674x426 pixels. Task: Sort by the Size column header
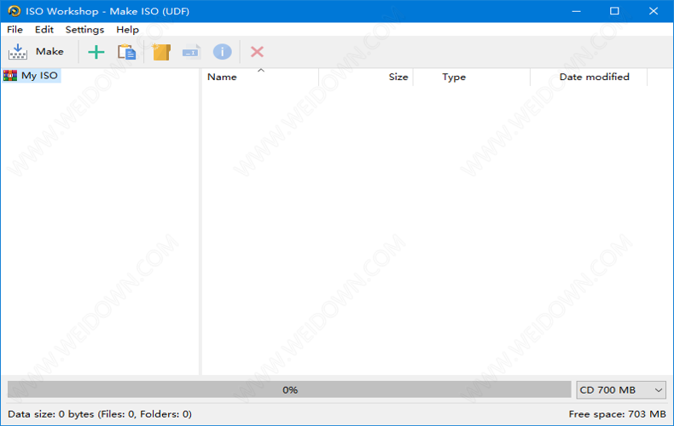(366, 77)
